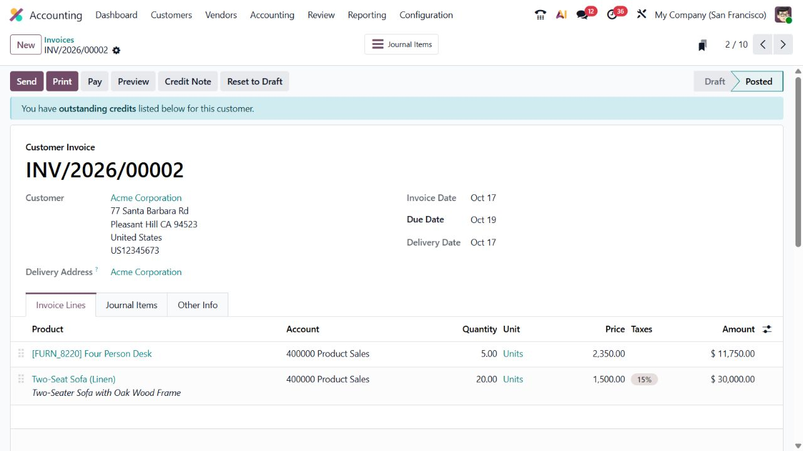
Task: Open the Acme Corporation customer link
Action: 146,198
